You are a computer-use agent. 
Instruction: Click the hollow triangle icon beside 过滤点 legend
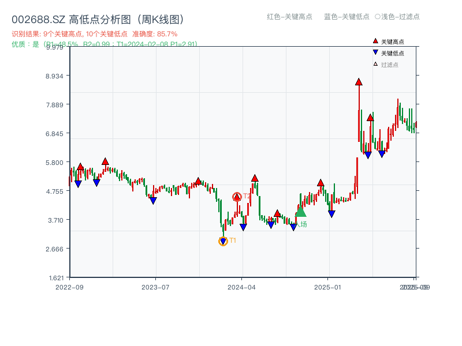[x=375, y=64]
